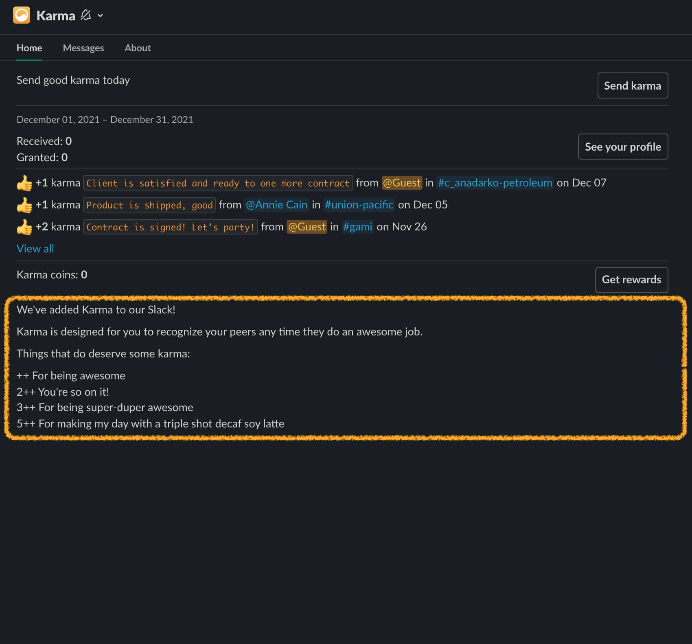The image size is (692, 644).
Task: Click the Send karma button
Action: 633,85
